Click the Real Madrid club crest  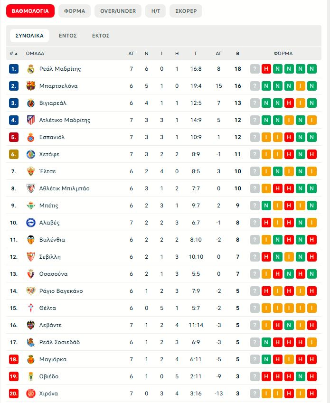[31, 69]
